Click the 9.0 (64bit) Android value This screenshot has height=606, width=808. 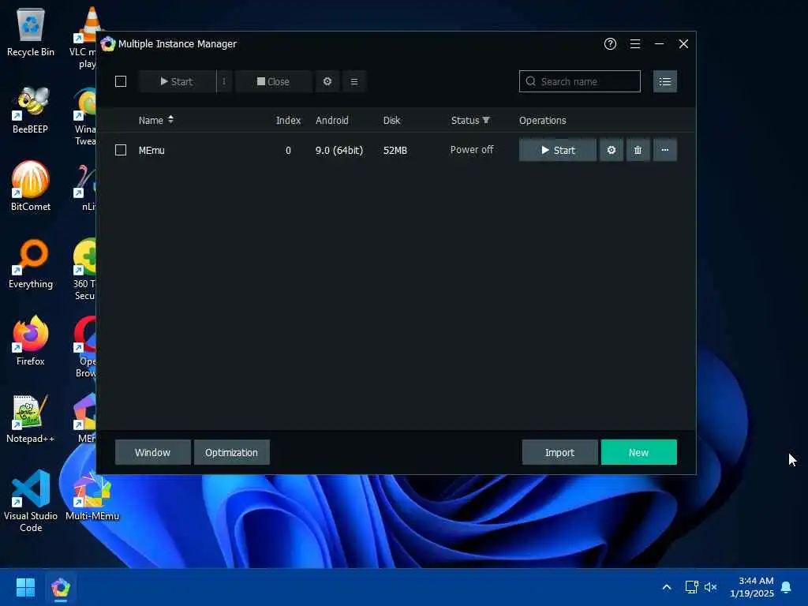coord(339,151)
